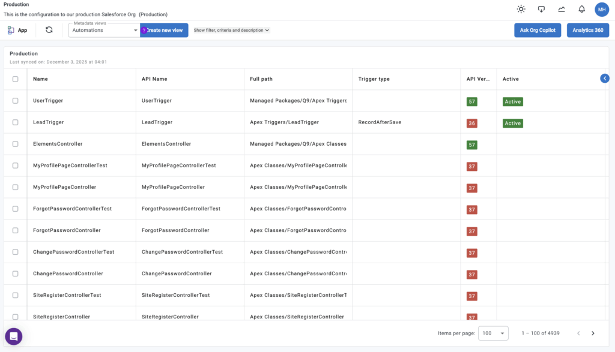Click the download icon in the header
The image size is (615, 352).
pyautogui.click(x=541, y=9)
